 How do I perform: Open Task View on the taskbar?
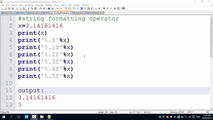click(19, 117)
